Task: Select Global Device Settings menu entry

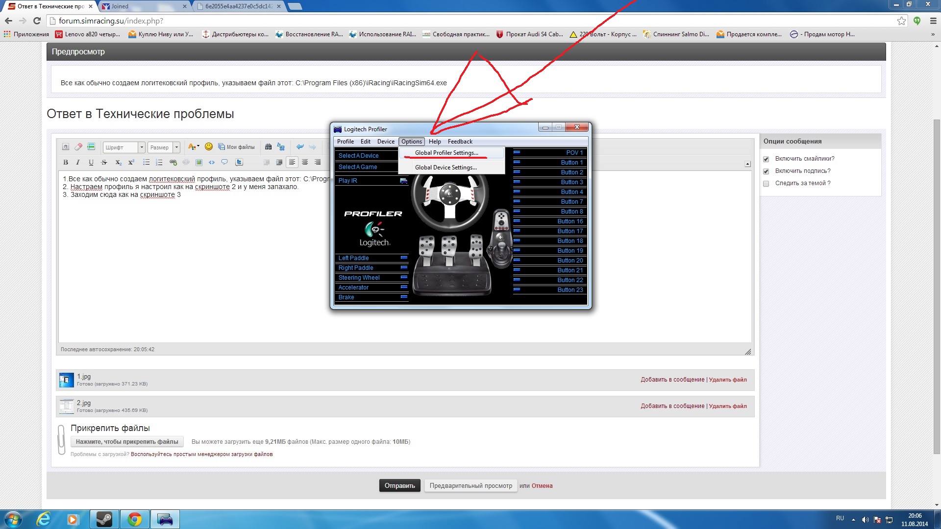Action: coord(446,168)
